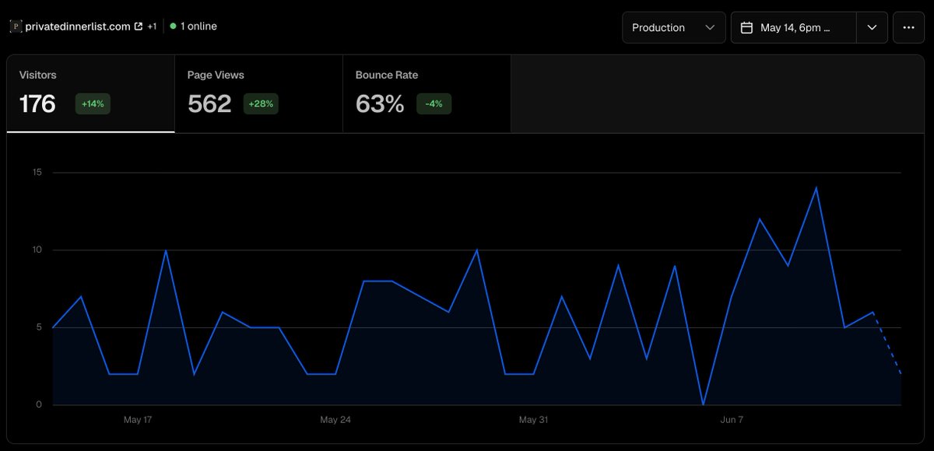Open the privatedinnerlist.com domain link
The image size is (934, 451).
[x=78, y=26]
